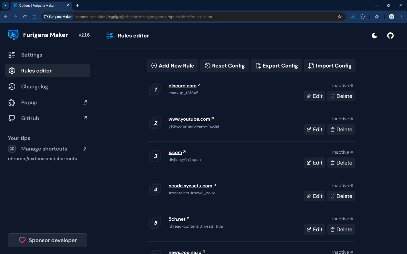
Task: Select Rules editor in sidebar
Action: tap(48, 71)
